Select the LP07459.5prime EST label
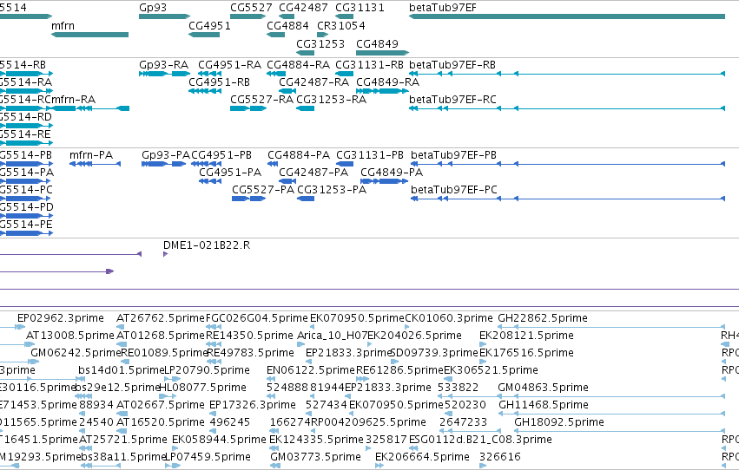This screenshot has height=470, width=739. pos(208,457)
